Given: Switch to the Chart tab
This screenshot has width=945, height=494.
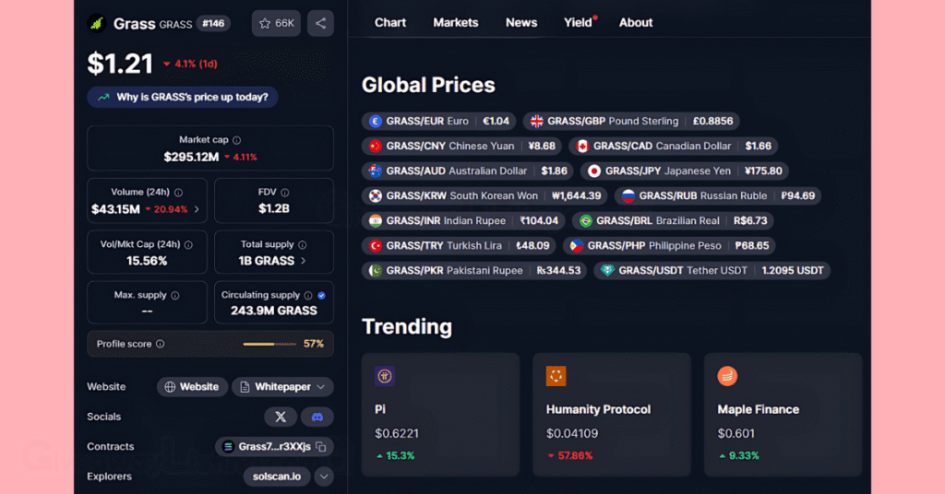Looking at the screenshot, I should pyautogui.click(x=390, y=23).
